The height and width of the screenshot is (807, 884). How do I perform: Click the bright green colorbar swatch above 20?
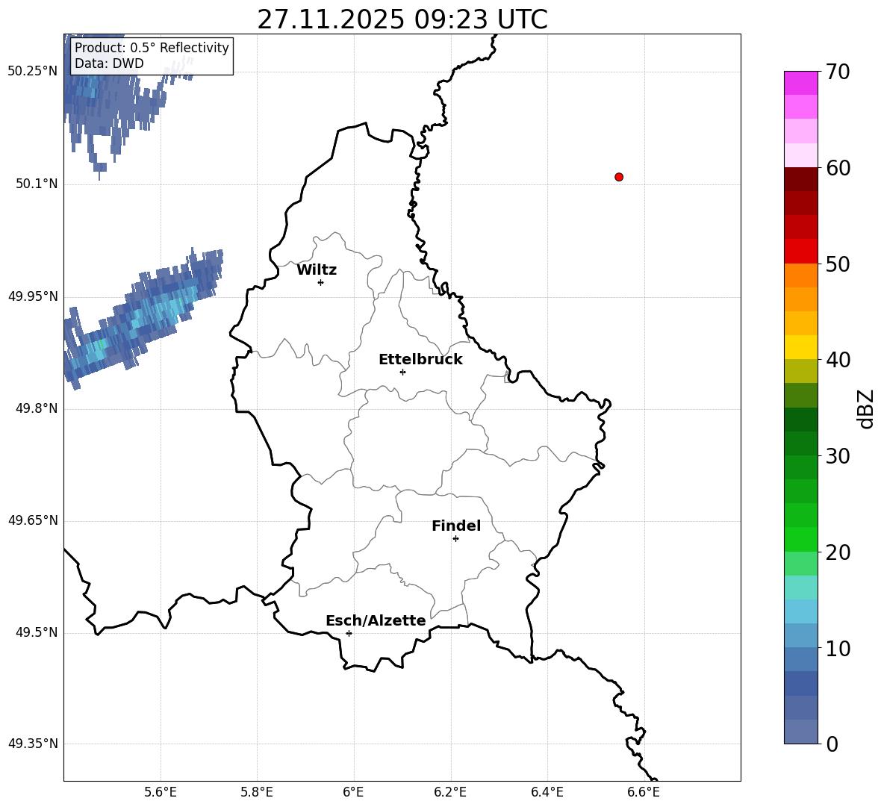point(800,539)
